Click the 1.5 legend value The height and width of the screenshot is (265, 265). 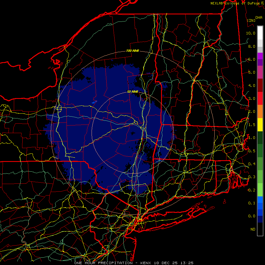pyautogui.click(x=252, y=125)
